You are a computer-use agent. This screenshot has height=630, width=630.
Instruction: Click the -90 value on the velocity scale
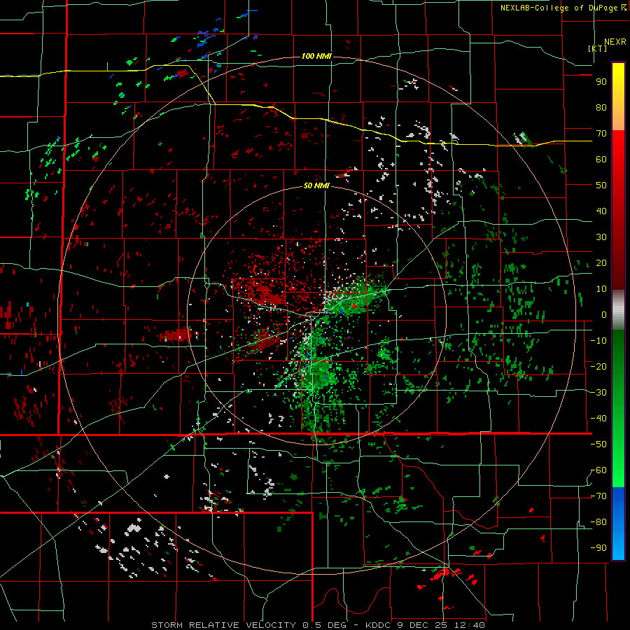coord(598,547)
